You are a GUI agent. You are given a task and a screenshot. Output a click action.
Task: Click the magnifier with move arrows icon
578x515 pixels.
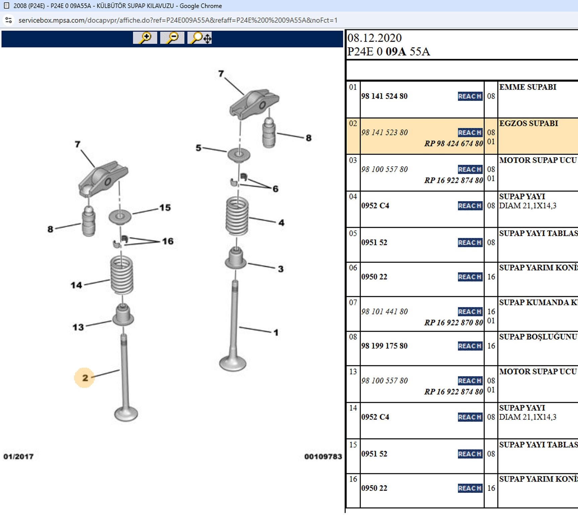click(200, 38)
